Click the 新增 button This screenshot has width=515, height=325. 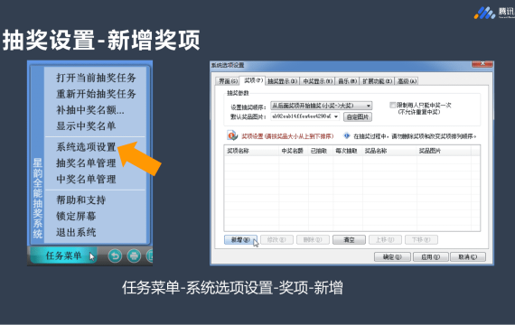pyautogui.click(x=240, y=239)
